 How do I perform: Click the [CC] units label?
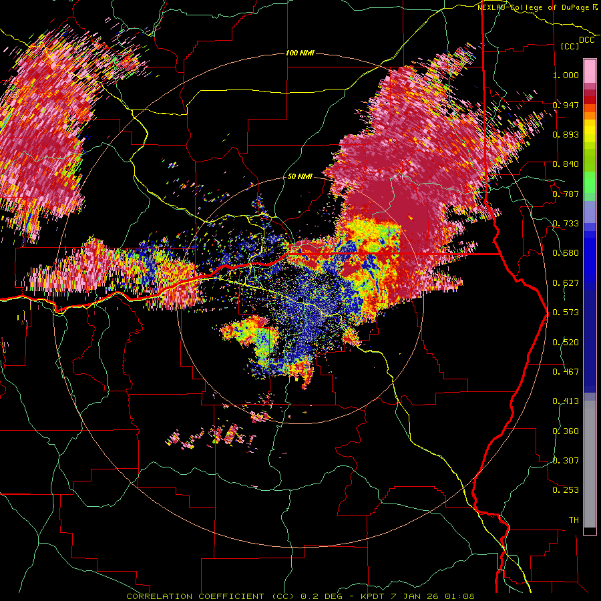(570, 46)
